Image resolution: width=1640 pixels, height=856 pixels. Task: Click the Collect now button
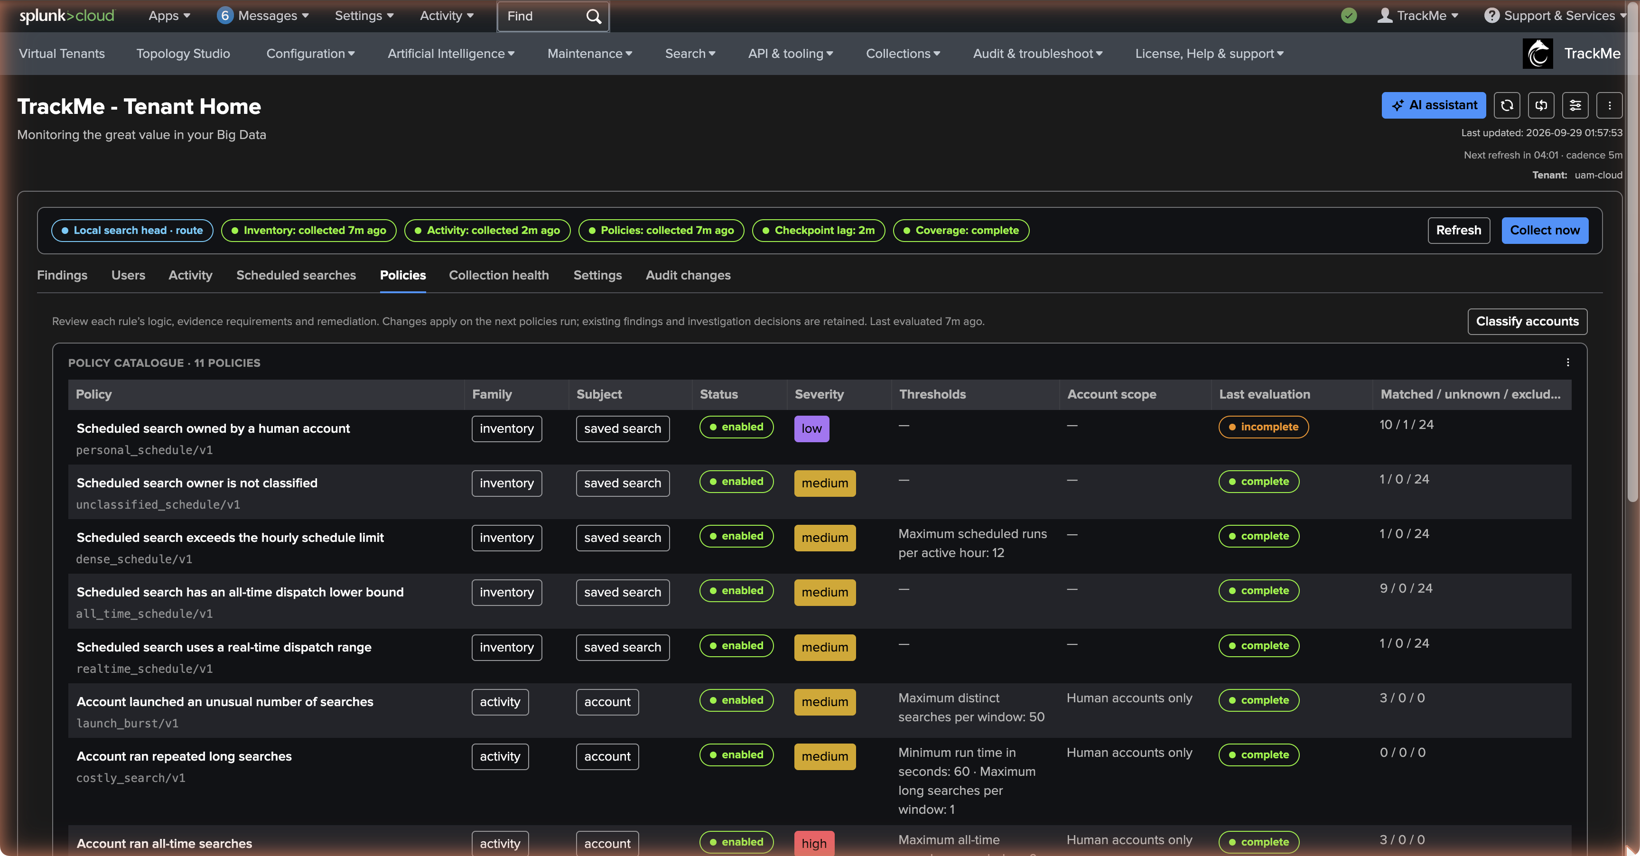click(1545, 231)
